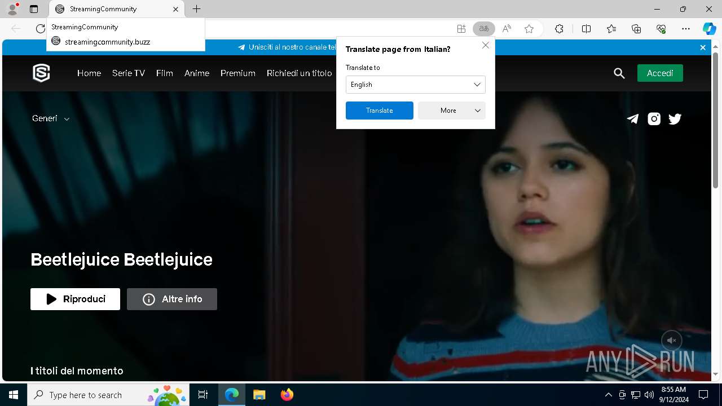This screenshot has width=722, height=406.
Task: Click the app available grid icon in address bar
Action: (461, 29)
